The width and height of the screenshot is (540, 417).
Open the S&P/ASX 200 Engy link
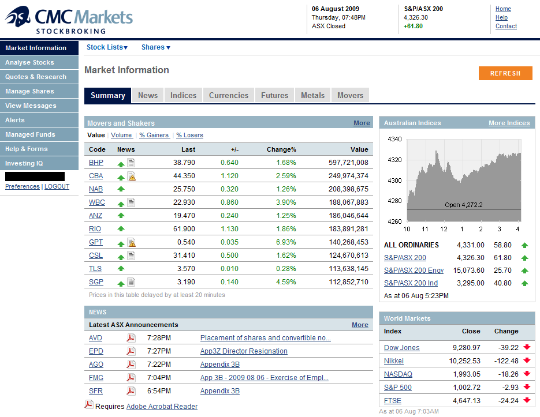414,271
